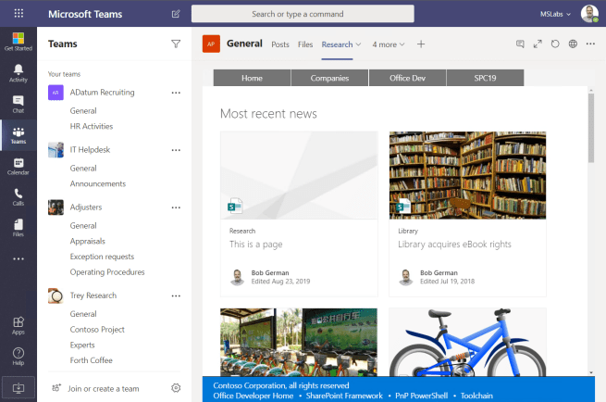
Task: Reload the Research tab content
Action: [x=555, y=44]
